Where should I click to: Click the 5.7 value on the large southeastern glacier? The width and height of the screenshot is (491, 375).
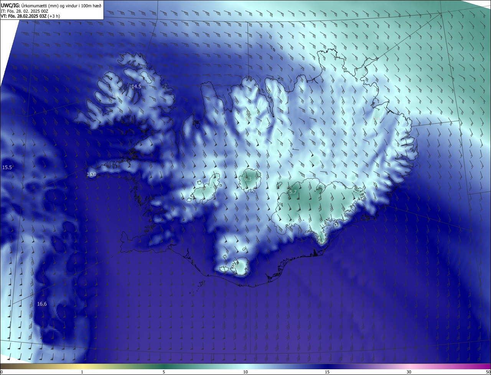293,192
